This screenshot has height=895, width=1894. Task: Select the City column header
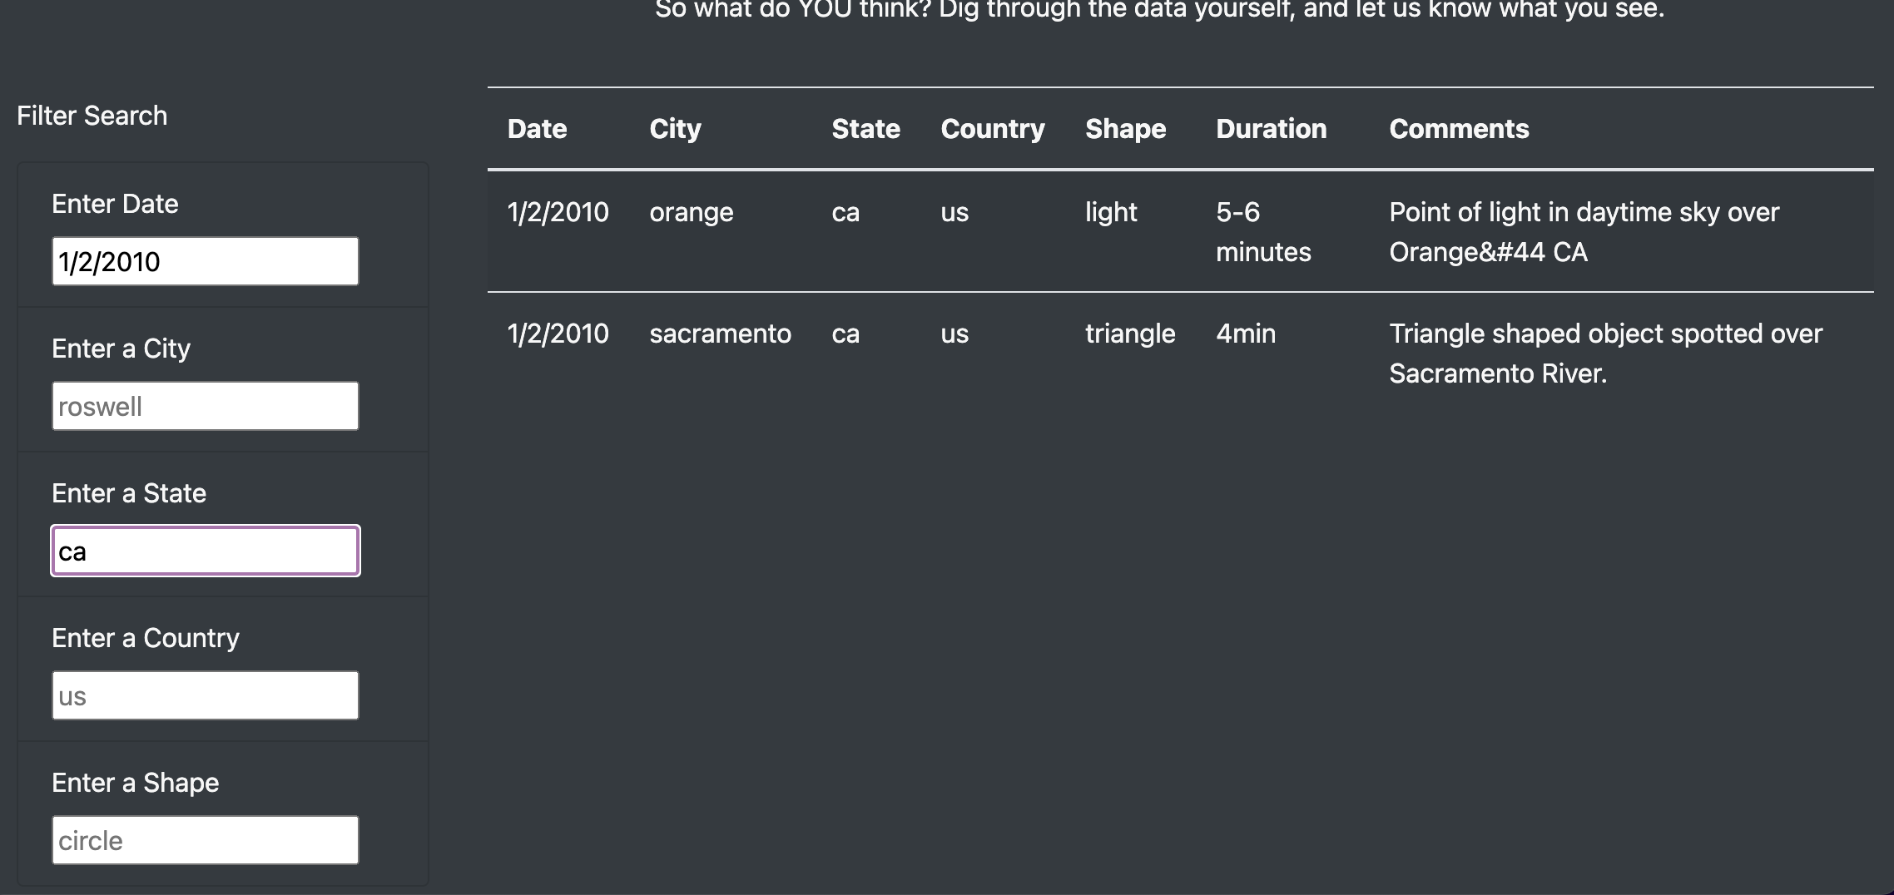(x=674, y=128)
